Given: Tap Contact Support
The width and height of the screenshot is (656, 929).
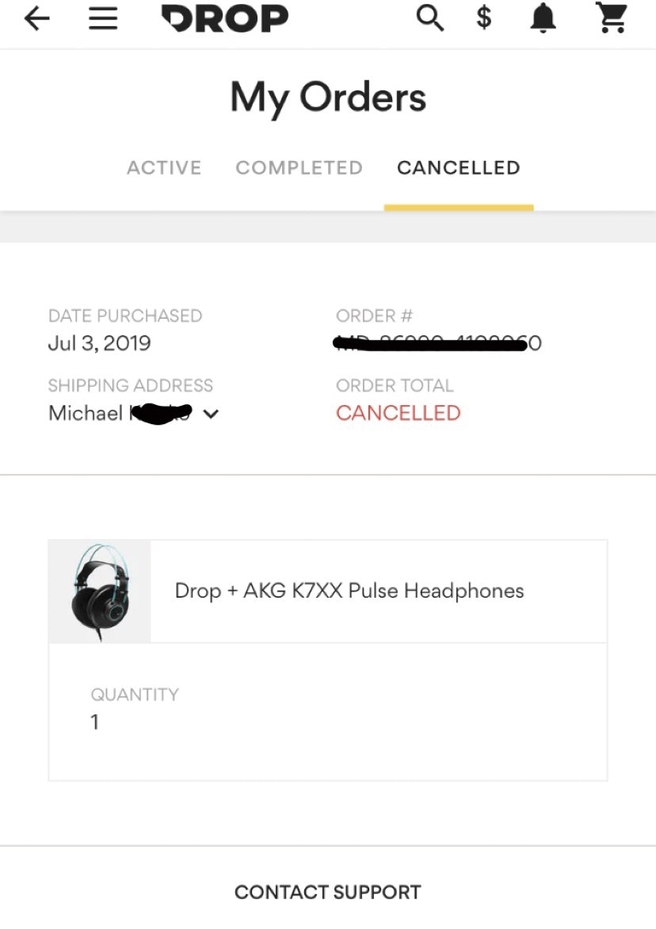Looking at the screenshot, I should 327,892.
